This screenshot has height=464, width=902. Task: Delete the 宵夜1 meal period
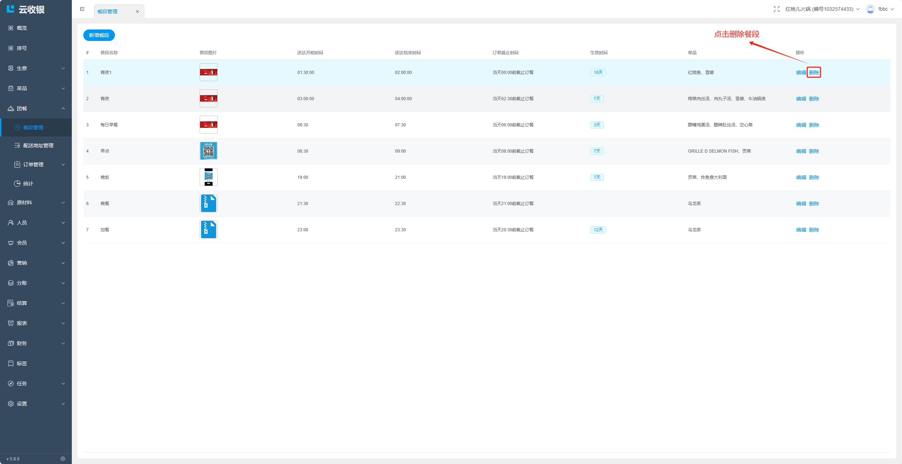(x=814, y=73)
